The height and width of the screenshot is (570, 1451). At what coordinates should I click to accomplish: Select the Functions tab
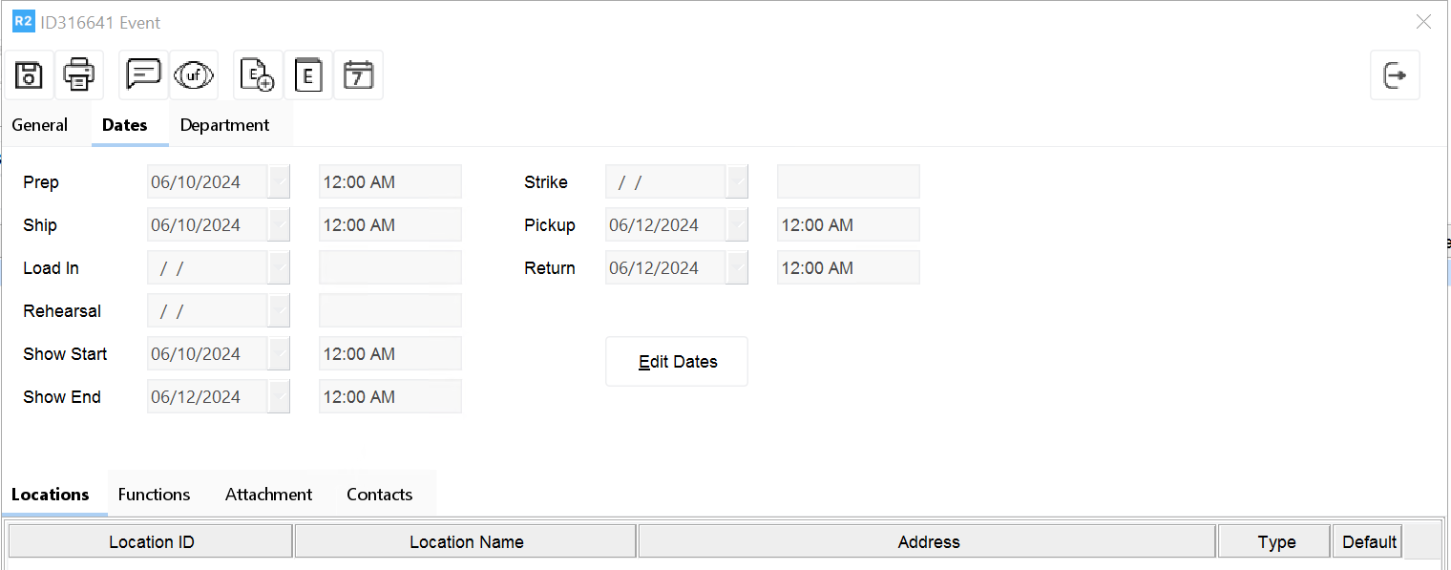click(x=154, y=494)
